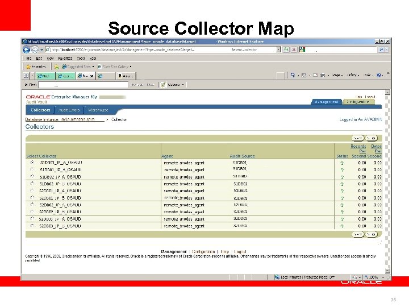Click the Read Mail toolbar icon
The image size is (409, 307).
315,75
